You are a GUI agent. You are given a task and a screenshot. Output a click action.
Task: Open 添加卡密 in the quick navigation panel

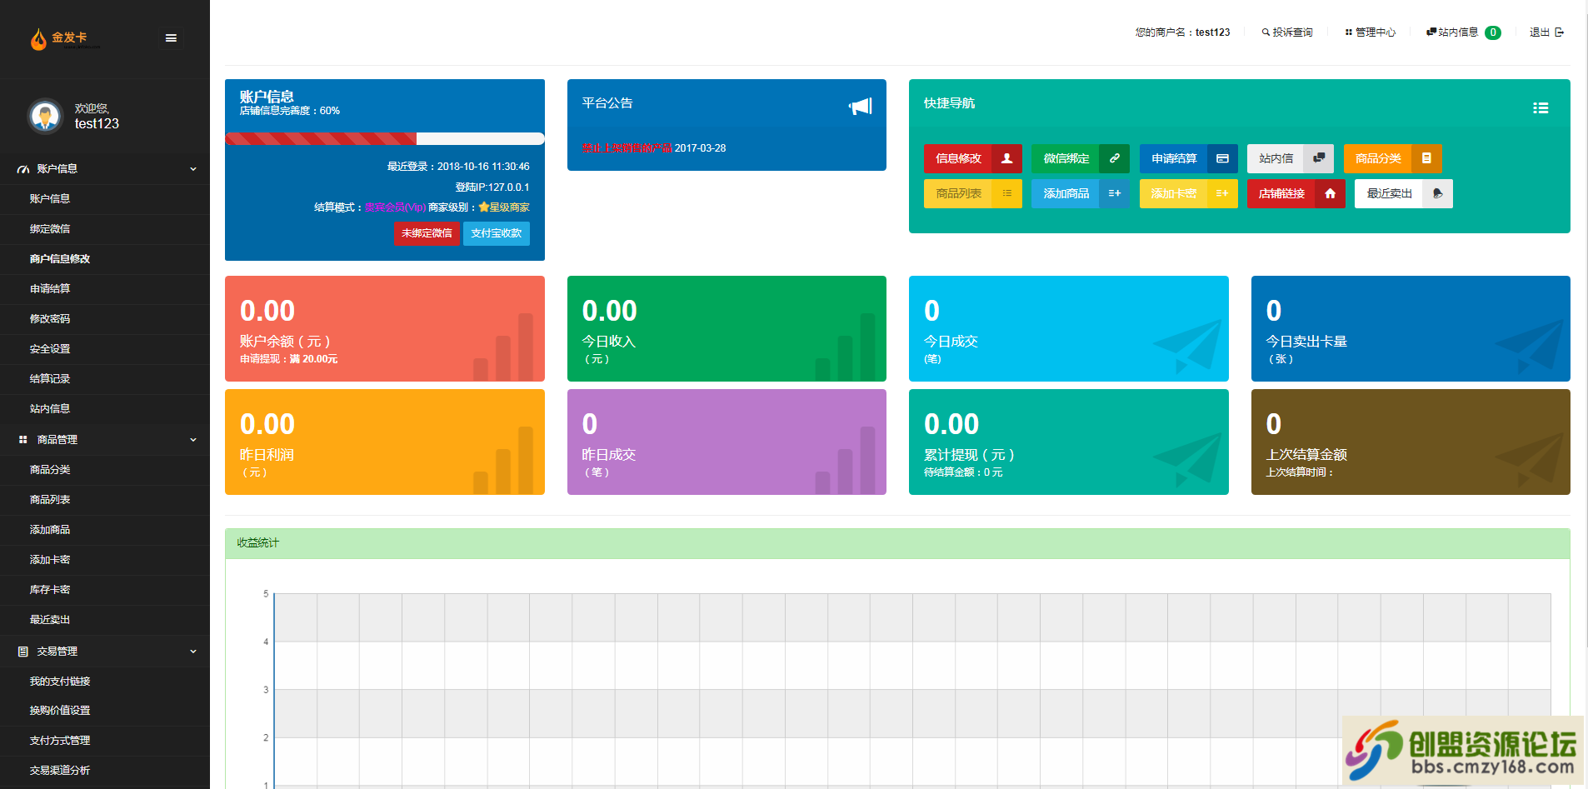pos(1188,193)
